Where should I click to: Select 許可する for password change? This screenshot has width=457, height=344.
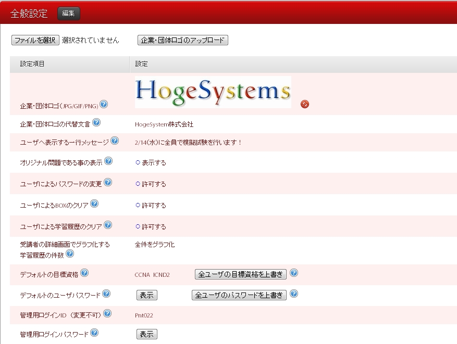(x=138, y=184)
